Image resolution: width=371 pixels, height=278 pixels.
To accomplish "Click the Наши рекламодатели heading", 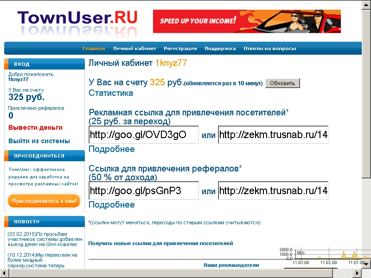I will click(231, 265).
